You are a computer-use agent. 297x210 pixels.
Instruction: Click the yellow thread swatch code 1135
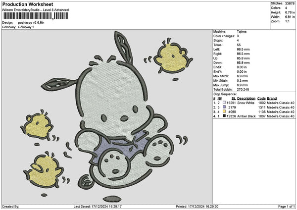[224, 111]
